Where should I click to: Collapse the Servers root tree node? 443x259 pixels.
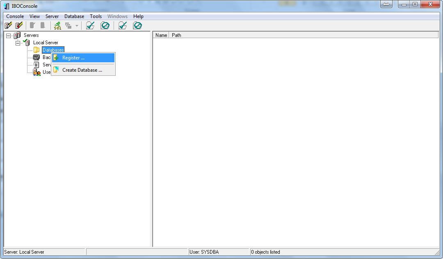click(9, 36)
